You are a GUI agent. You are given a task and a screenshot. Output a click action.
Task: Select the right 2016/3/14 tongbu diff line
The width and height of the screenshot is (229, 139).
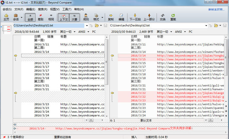(171, 56)
